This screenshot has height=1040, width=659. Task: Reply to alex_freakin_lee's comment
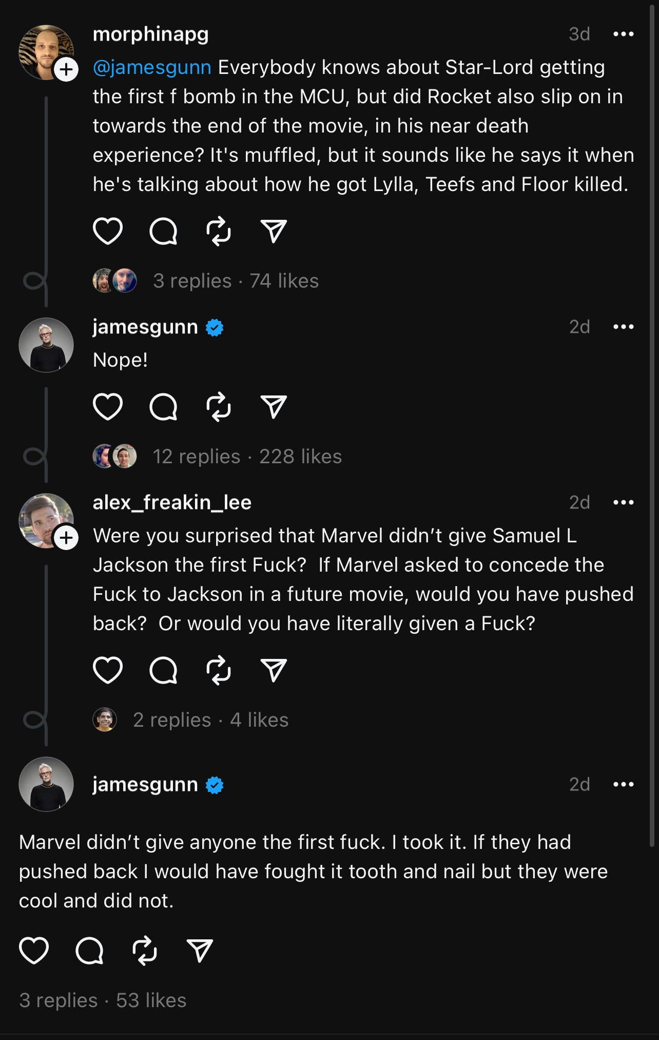[163, 670]
